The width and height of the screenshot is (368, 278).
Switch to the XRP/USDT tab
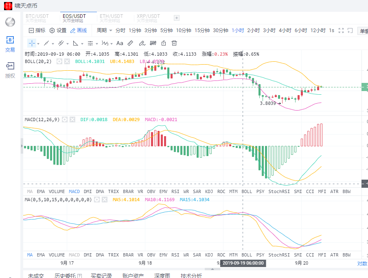[x=148, y=18]
